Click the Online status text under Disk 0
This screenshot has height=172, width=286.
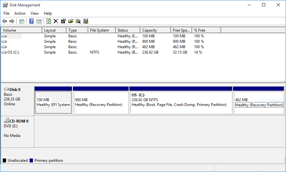[x=10, y=104]
